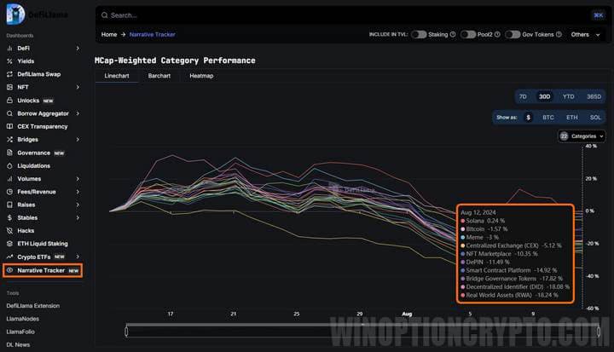Viewport: 614px width, 352px height.
Task: Click the DefiLlama Swap icon
Action: [9, 74]
